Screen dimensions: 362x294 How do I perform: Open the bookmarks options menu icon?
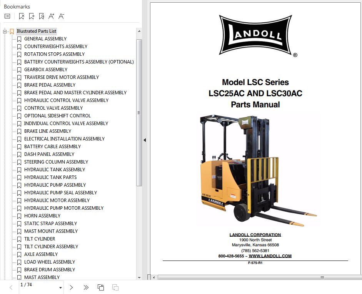click(7, 16)
